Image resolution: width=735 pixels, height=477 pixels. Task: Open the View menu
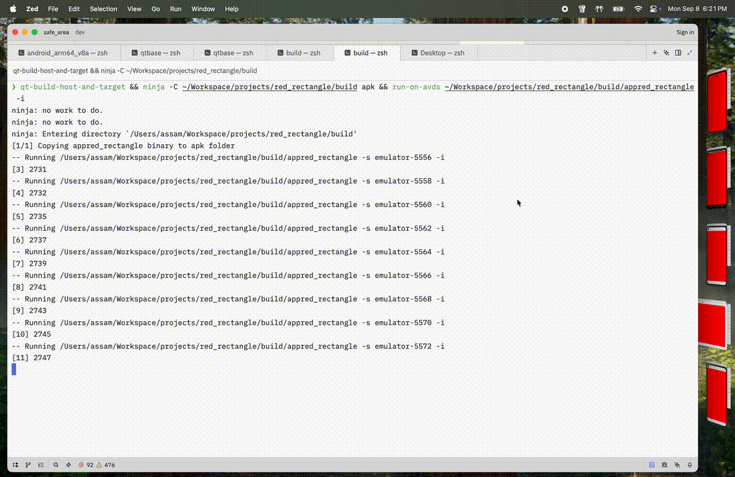(x=134, y=9)
